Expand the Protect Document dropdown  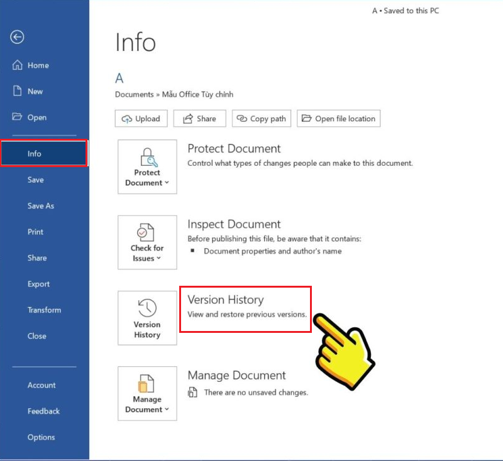[147, 183]
